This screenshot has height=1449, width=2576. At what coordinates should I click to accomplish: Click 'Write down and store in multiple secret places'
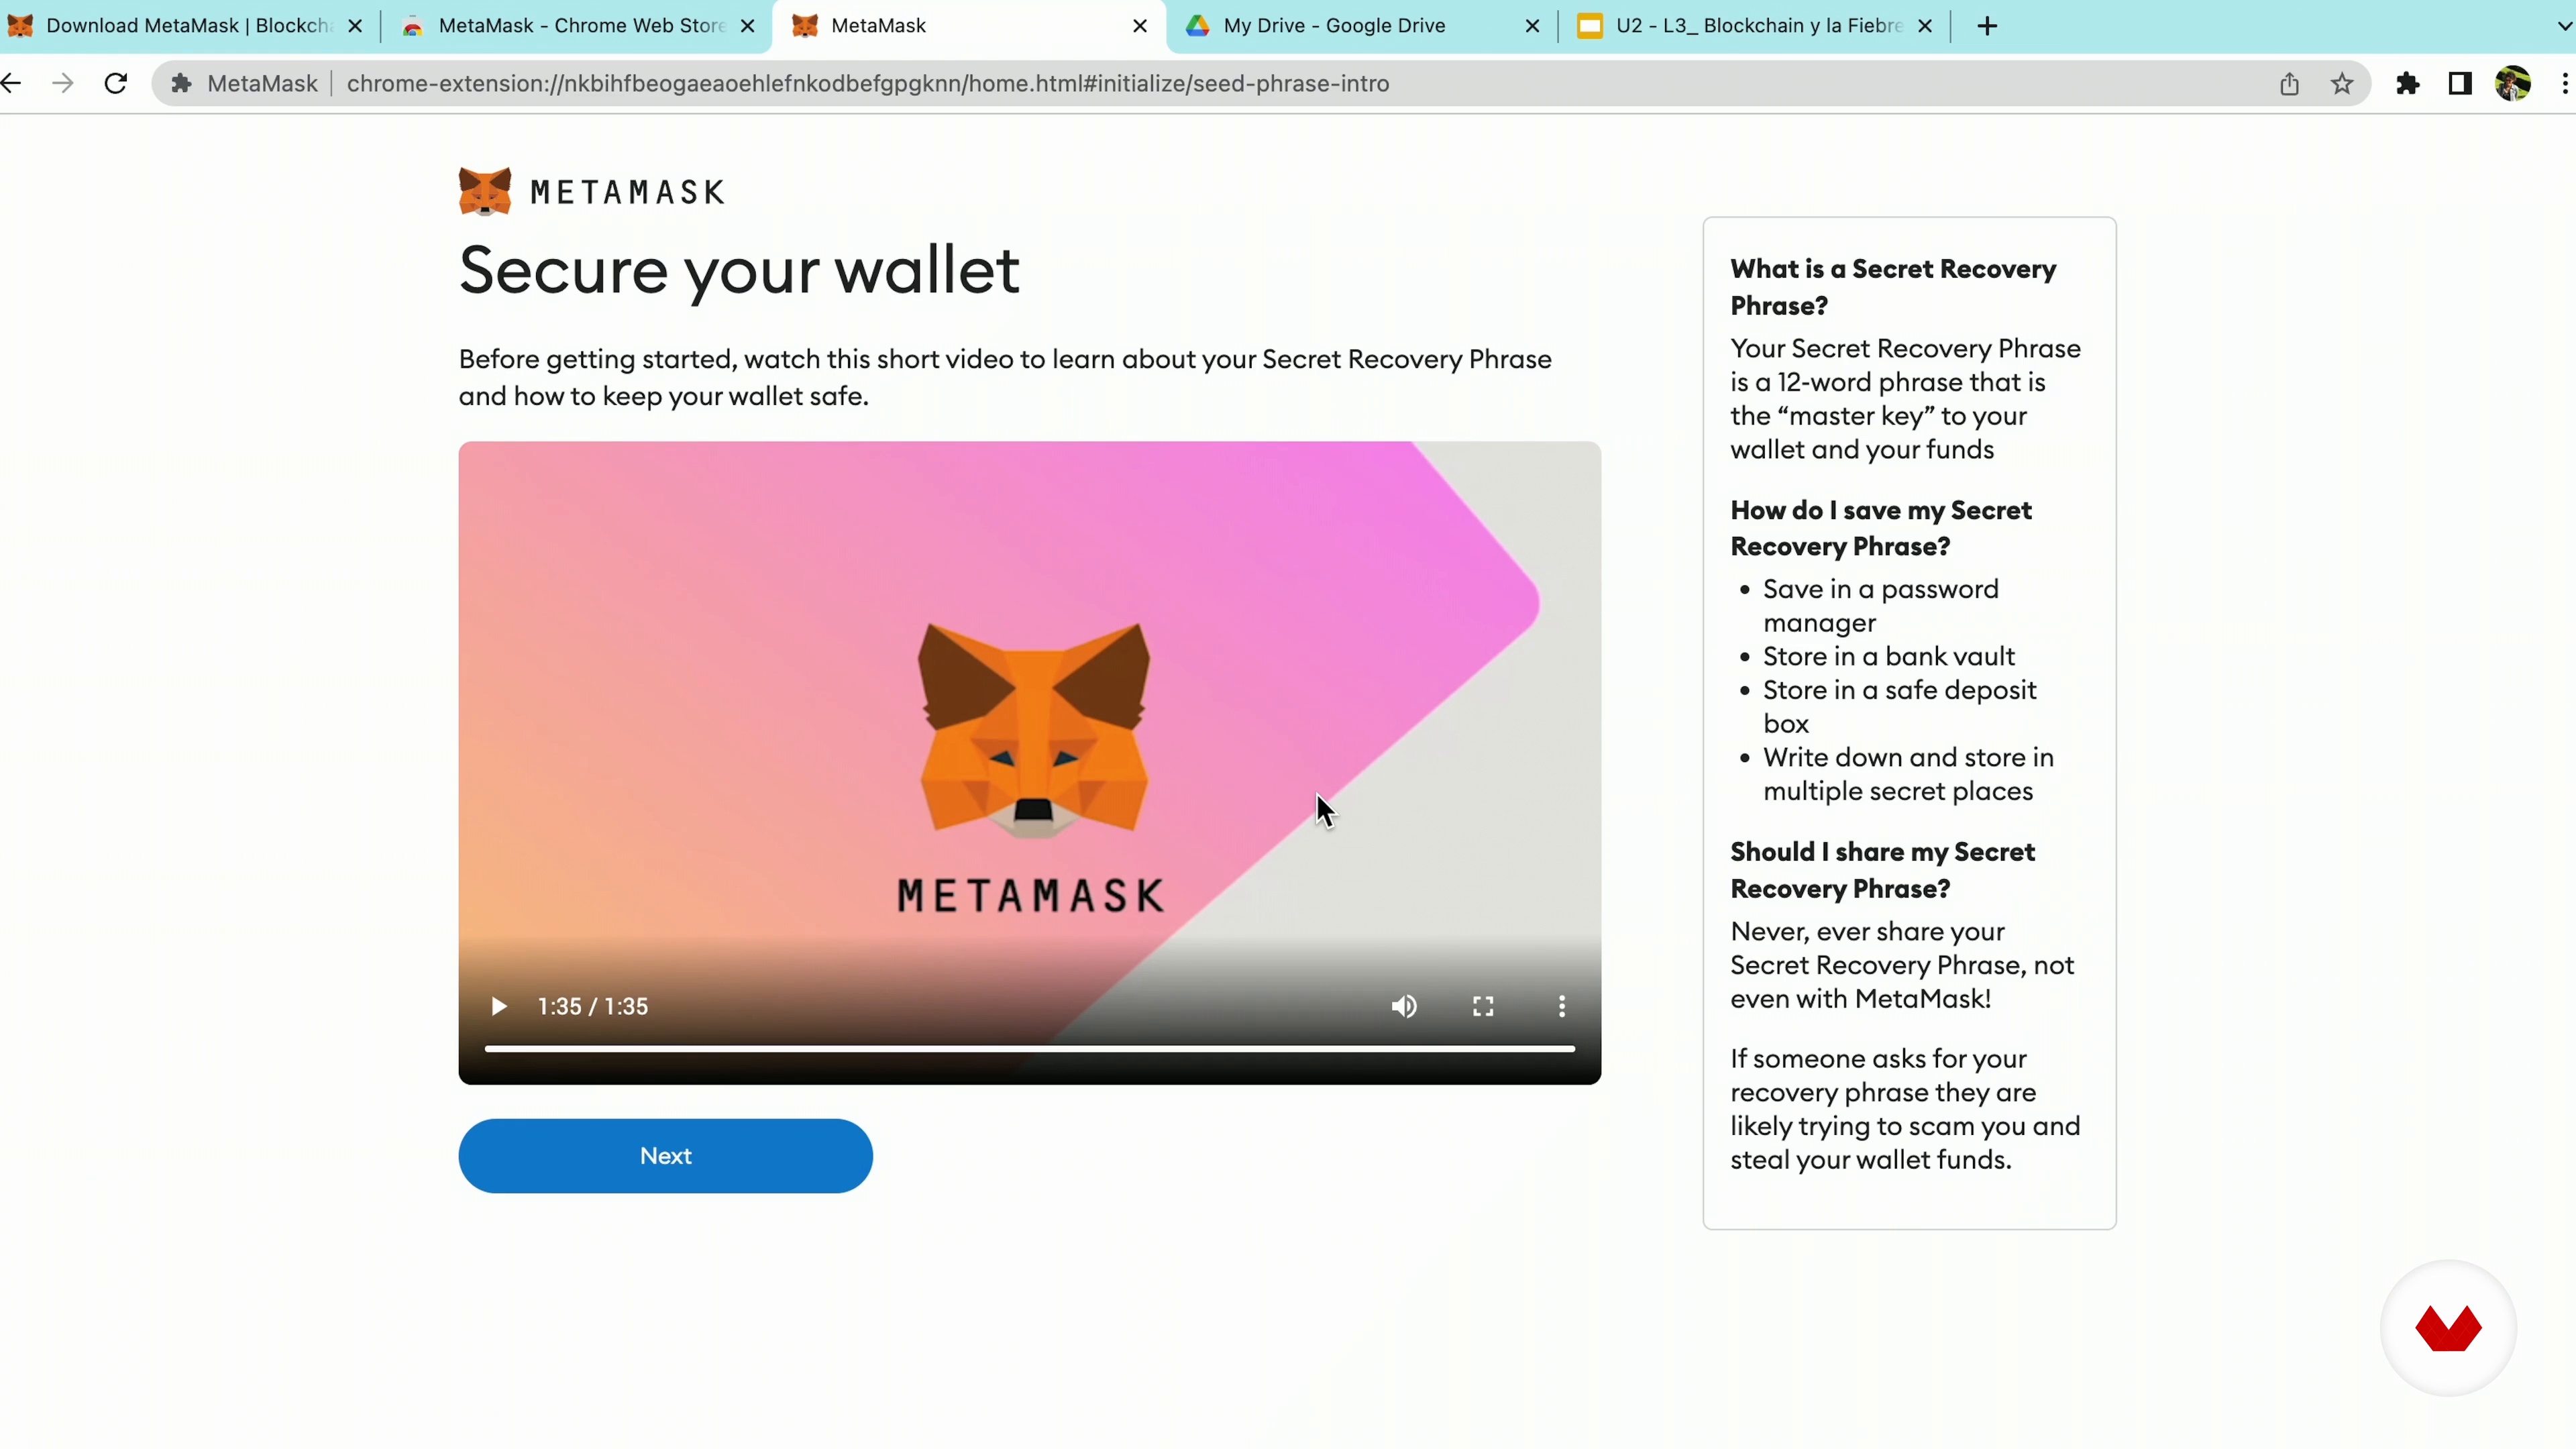(x=1908, y=774)
